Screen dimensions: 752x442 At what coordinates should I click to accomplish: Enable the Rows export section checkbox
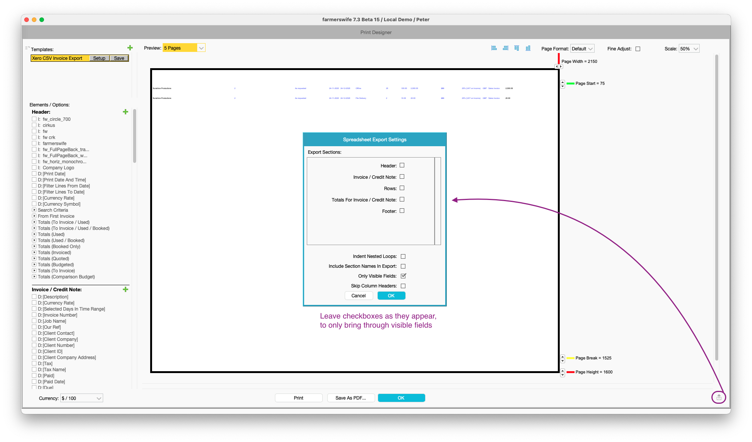pos(402,188)
